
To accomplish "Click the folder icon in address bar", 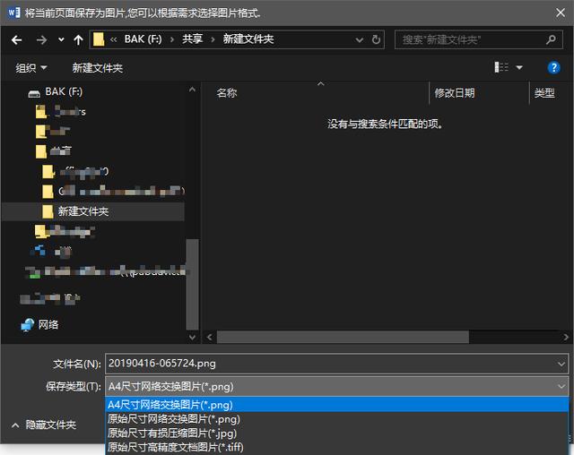I will [99, 39].
